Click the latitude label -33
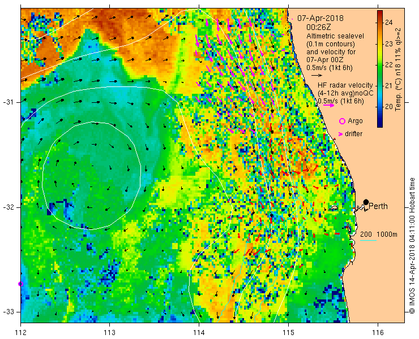The image size is (419, 339). (x=9, y=312)
